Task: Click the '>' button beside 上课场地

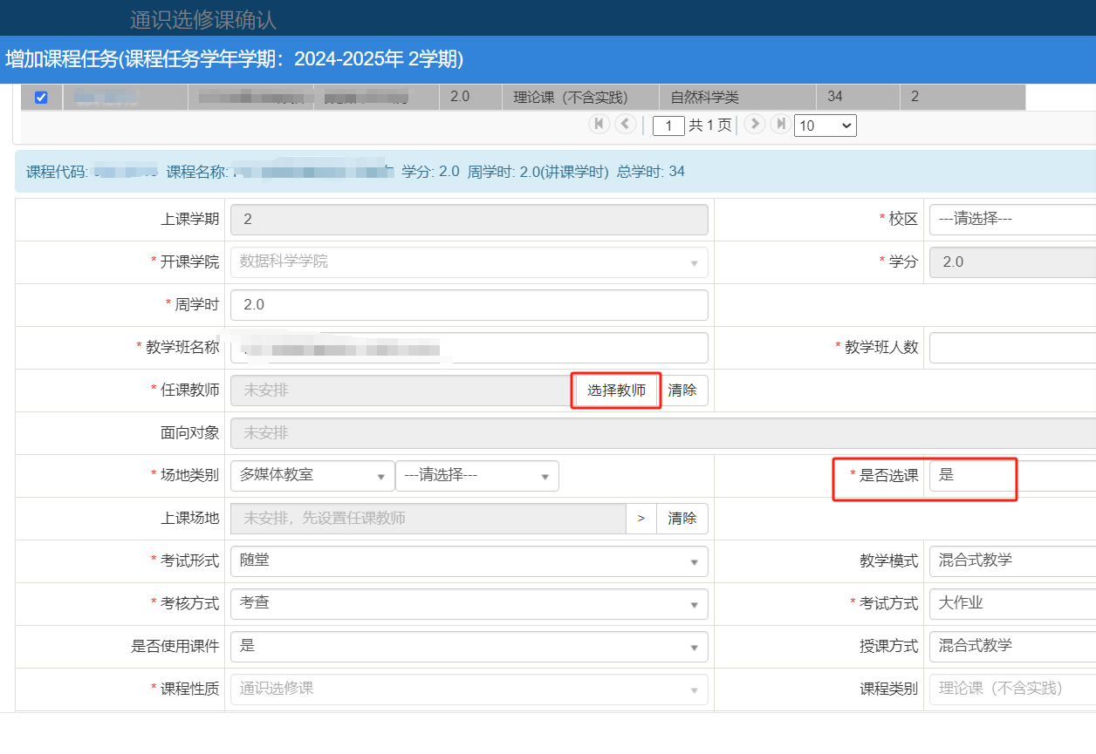Action: point(641,519)
